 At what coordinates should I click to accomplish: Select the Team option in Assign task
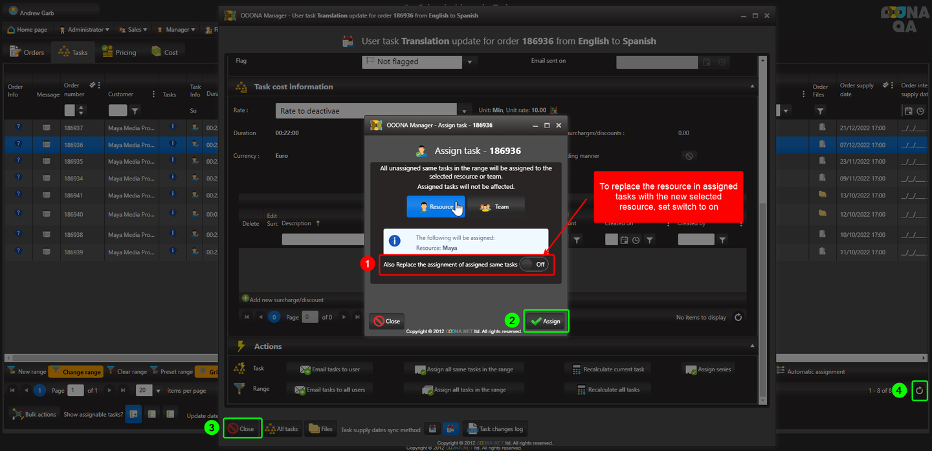coord(495,206)
